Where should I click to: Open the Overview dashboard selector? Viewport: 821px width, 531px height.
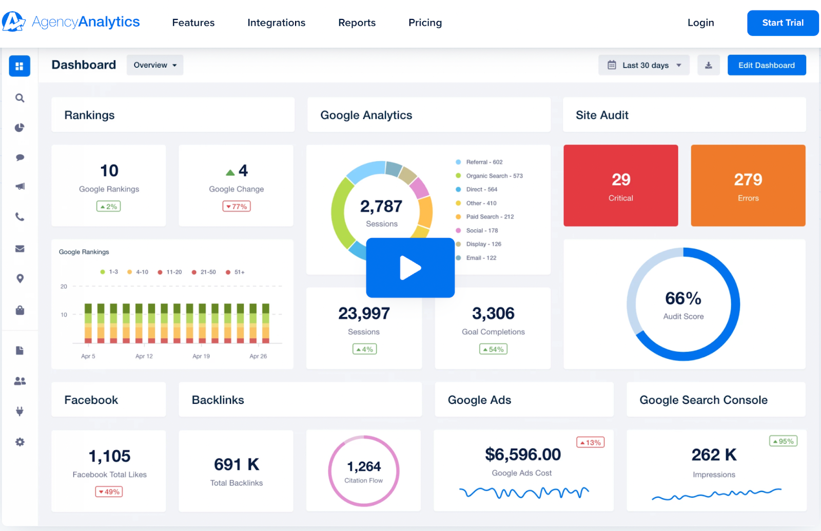coord(154,65)
